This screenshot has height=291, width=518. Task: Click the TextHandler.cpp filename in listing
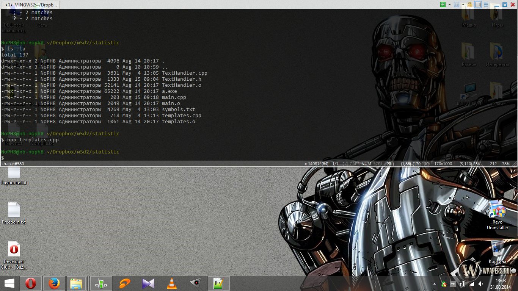185,73
